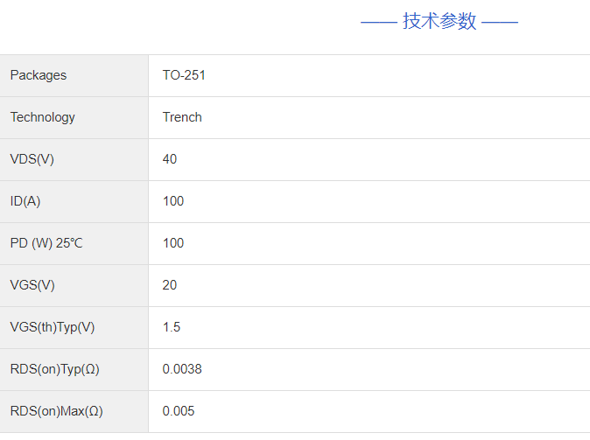The width and height of the screenshot is (590, 440).
Task: Click the VDS(V) parameter label
Action: pyautogui.click(x=32, y=159)
